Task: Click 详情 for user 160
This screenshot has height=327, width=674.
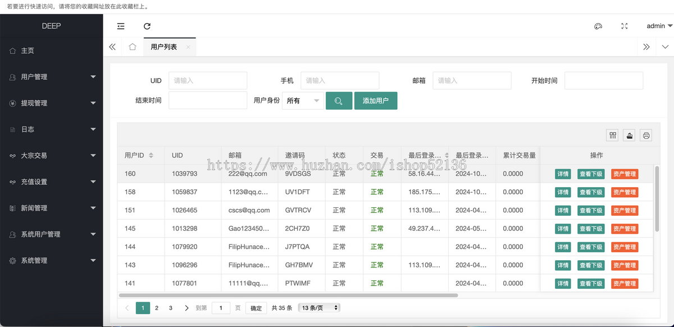Action: pos(563,174)
